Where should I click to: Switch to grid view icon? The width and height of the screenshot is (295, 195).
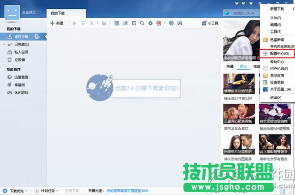[x=117, y=23]
